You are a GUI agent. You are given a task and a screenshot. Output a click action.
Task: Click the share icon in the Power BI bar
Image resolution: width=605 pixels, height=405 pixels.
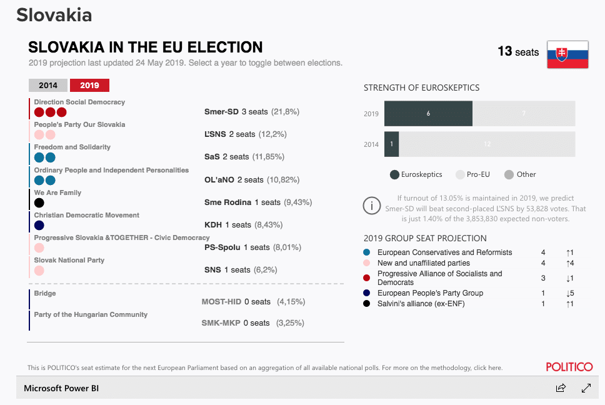[561, 388]
